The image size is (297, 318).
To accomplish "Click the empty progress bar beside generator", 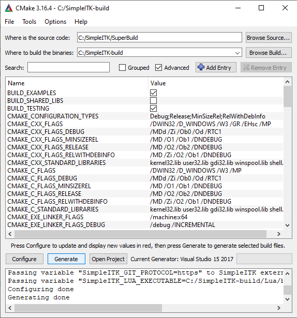I will click(264, 259).
